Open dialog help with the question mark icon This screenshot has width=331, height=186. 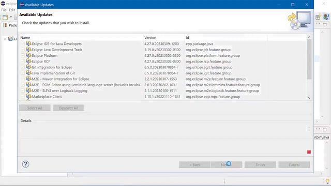pyautogui.click(x=25, y=164)
